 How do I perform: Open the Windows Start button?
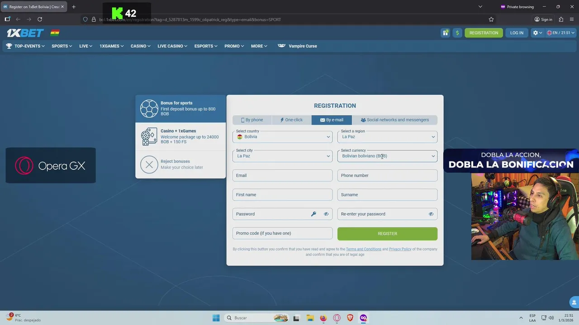(216, 318)
